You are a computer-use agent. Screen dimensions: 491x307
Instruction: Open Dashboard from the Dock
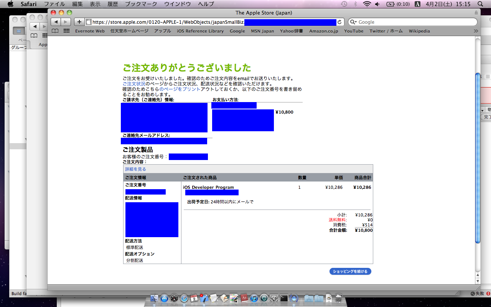pyautogui.click(x=175, y=298)
